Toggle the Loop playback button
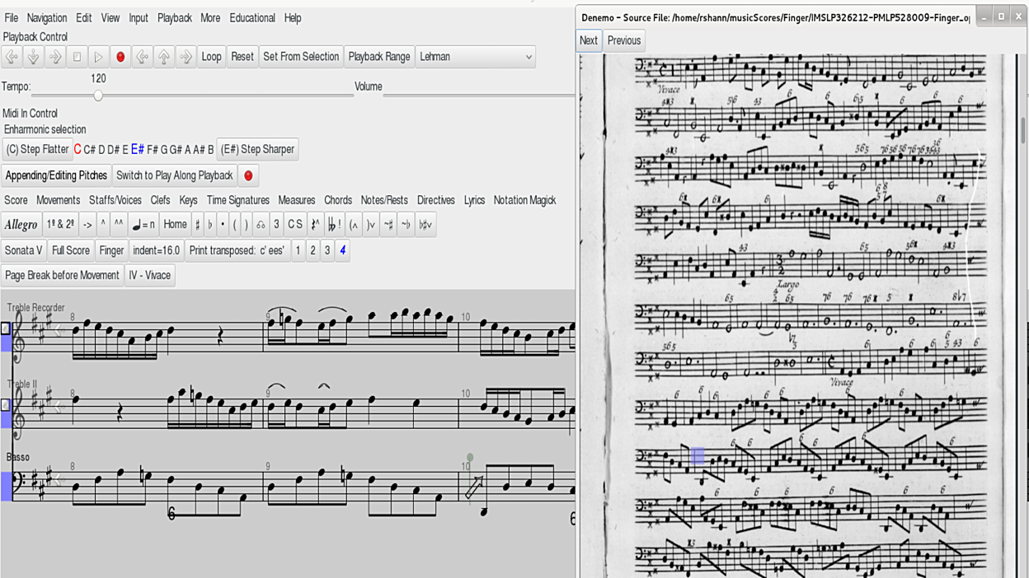 [211, 57]
